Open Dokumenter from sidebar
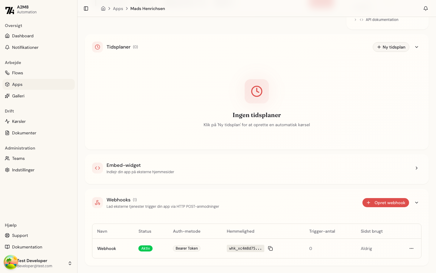This screenshot has height=273, width=436. pyautogui.click(x=24, y=133)
